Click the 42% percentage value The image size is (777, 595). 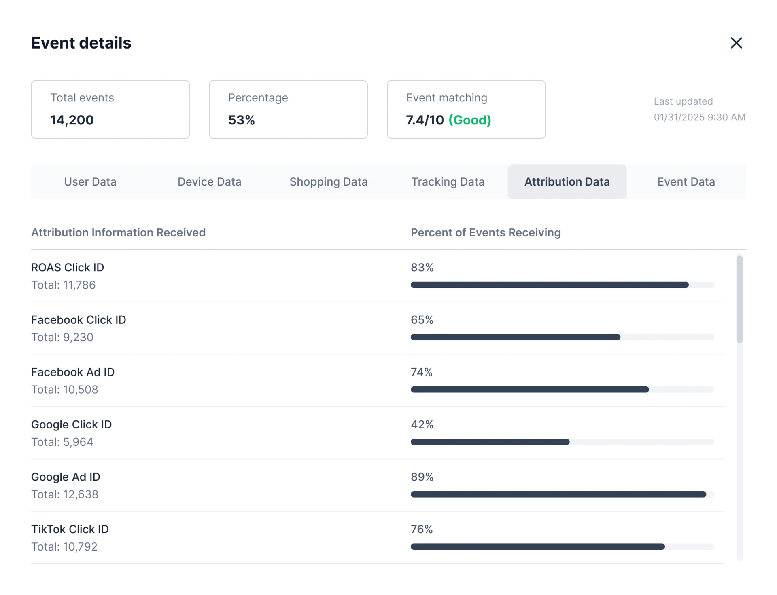click(422, 424)
